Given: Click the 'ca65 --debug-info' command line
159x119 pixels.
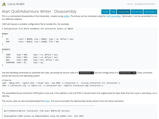Looking at the screenshot, I should click(x=61, y=83).
